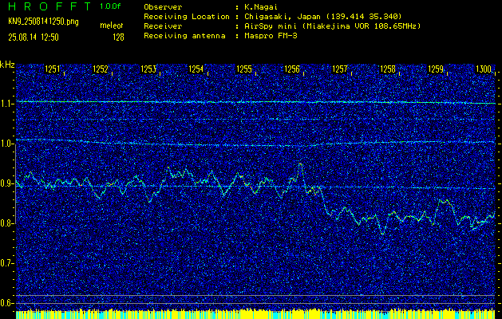
Task: Click the 0.6 kHz axis label
Action: click(x=6, y=303)
